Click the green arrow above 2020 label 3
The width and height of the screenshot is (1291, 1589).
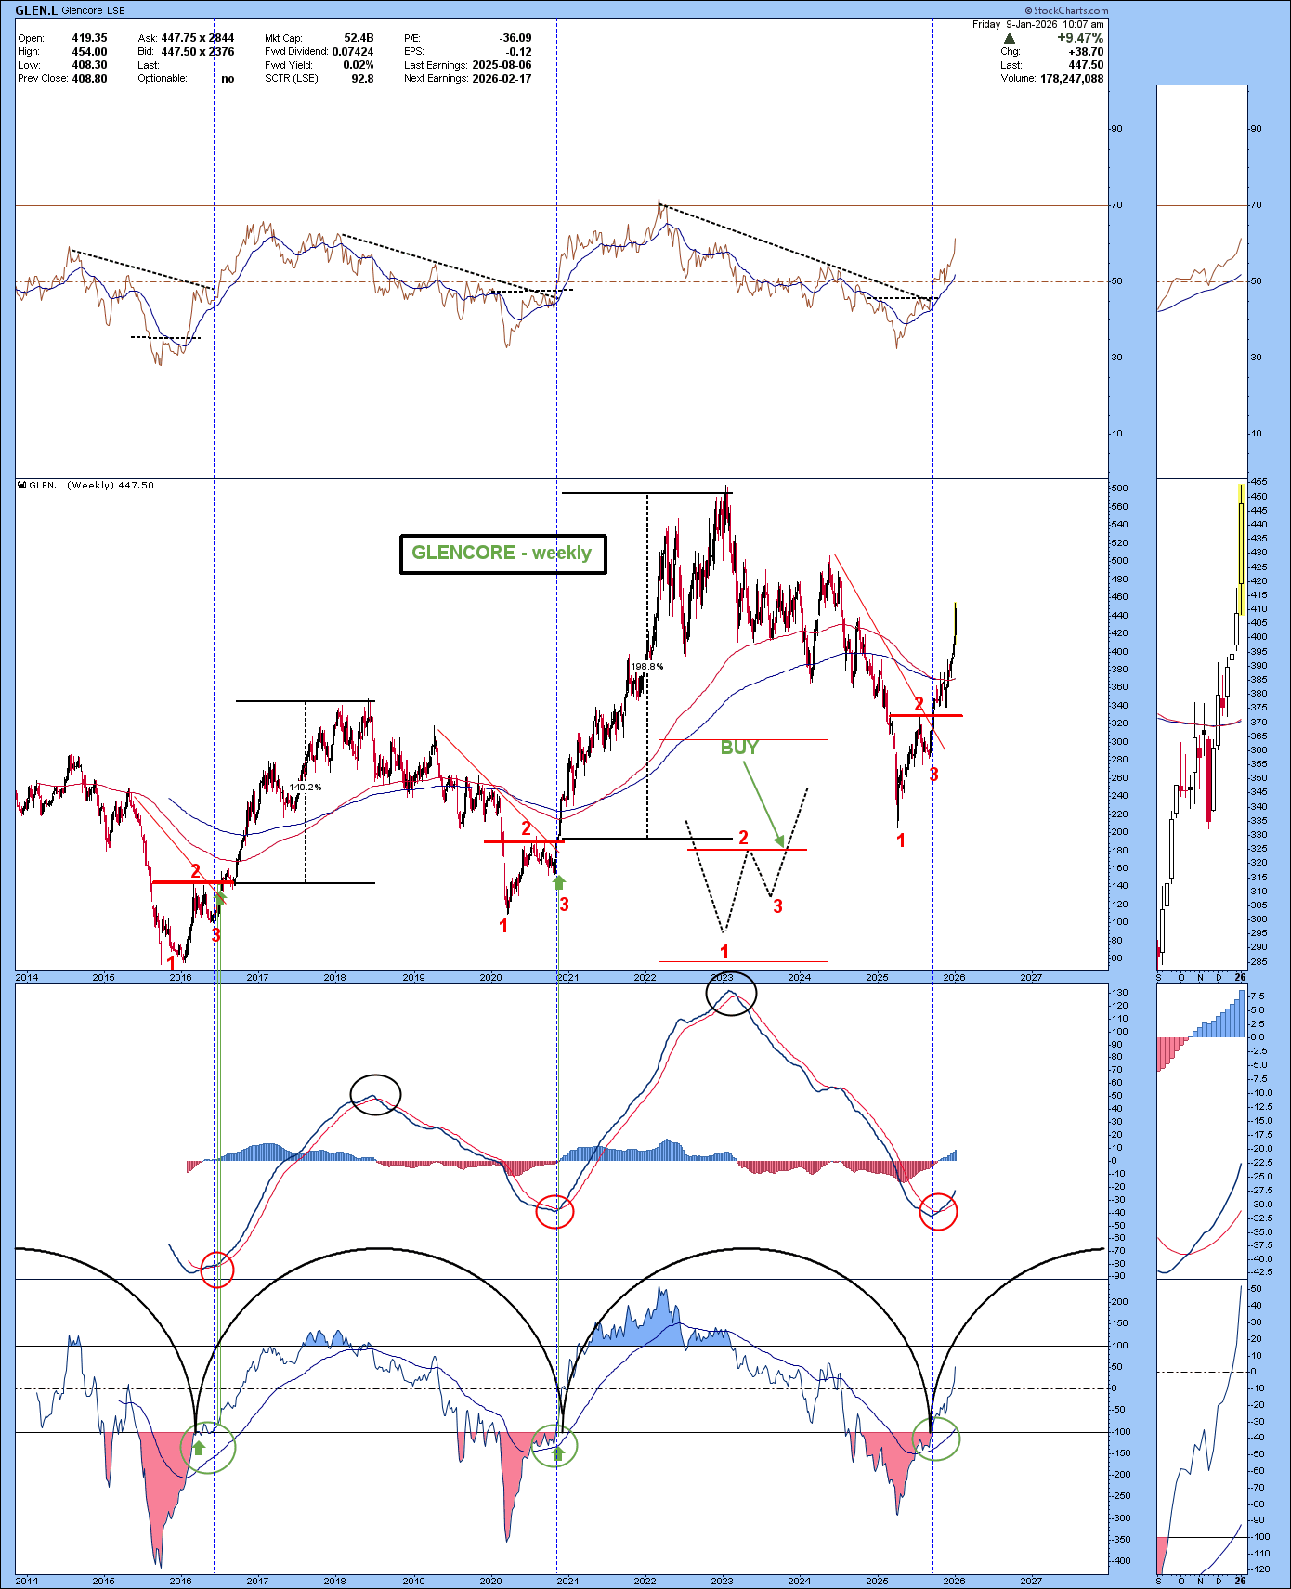pos(559,882)
